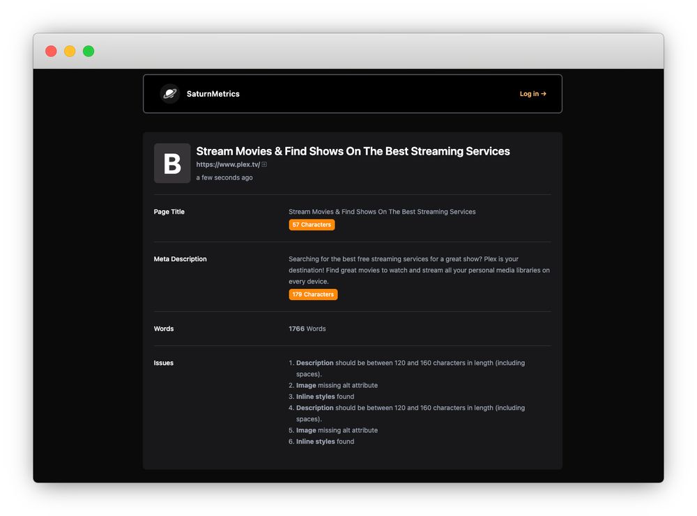Minimize the window with the yellow button
Image resolution: width=697 pixels, height=516 pixels.
70,51
